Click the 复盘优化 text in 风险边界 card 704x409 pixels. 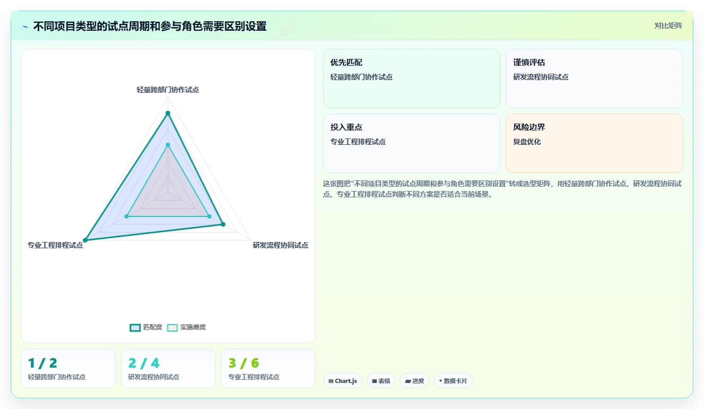point(527,142)
